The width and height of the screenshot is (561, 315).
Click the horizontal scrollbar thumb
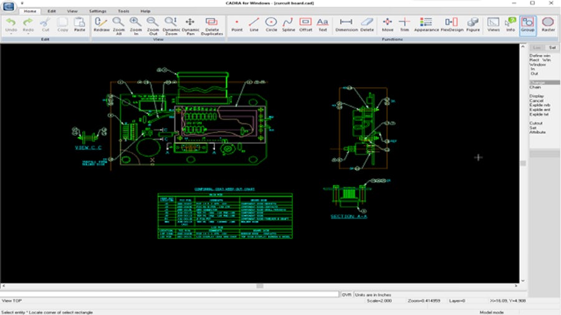(x=260, y=286)
